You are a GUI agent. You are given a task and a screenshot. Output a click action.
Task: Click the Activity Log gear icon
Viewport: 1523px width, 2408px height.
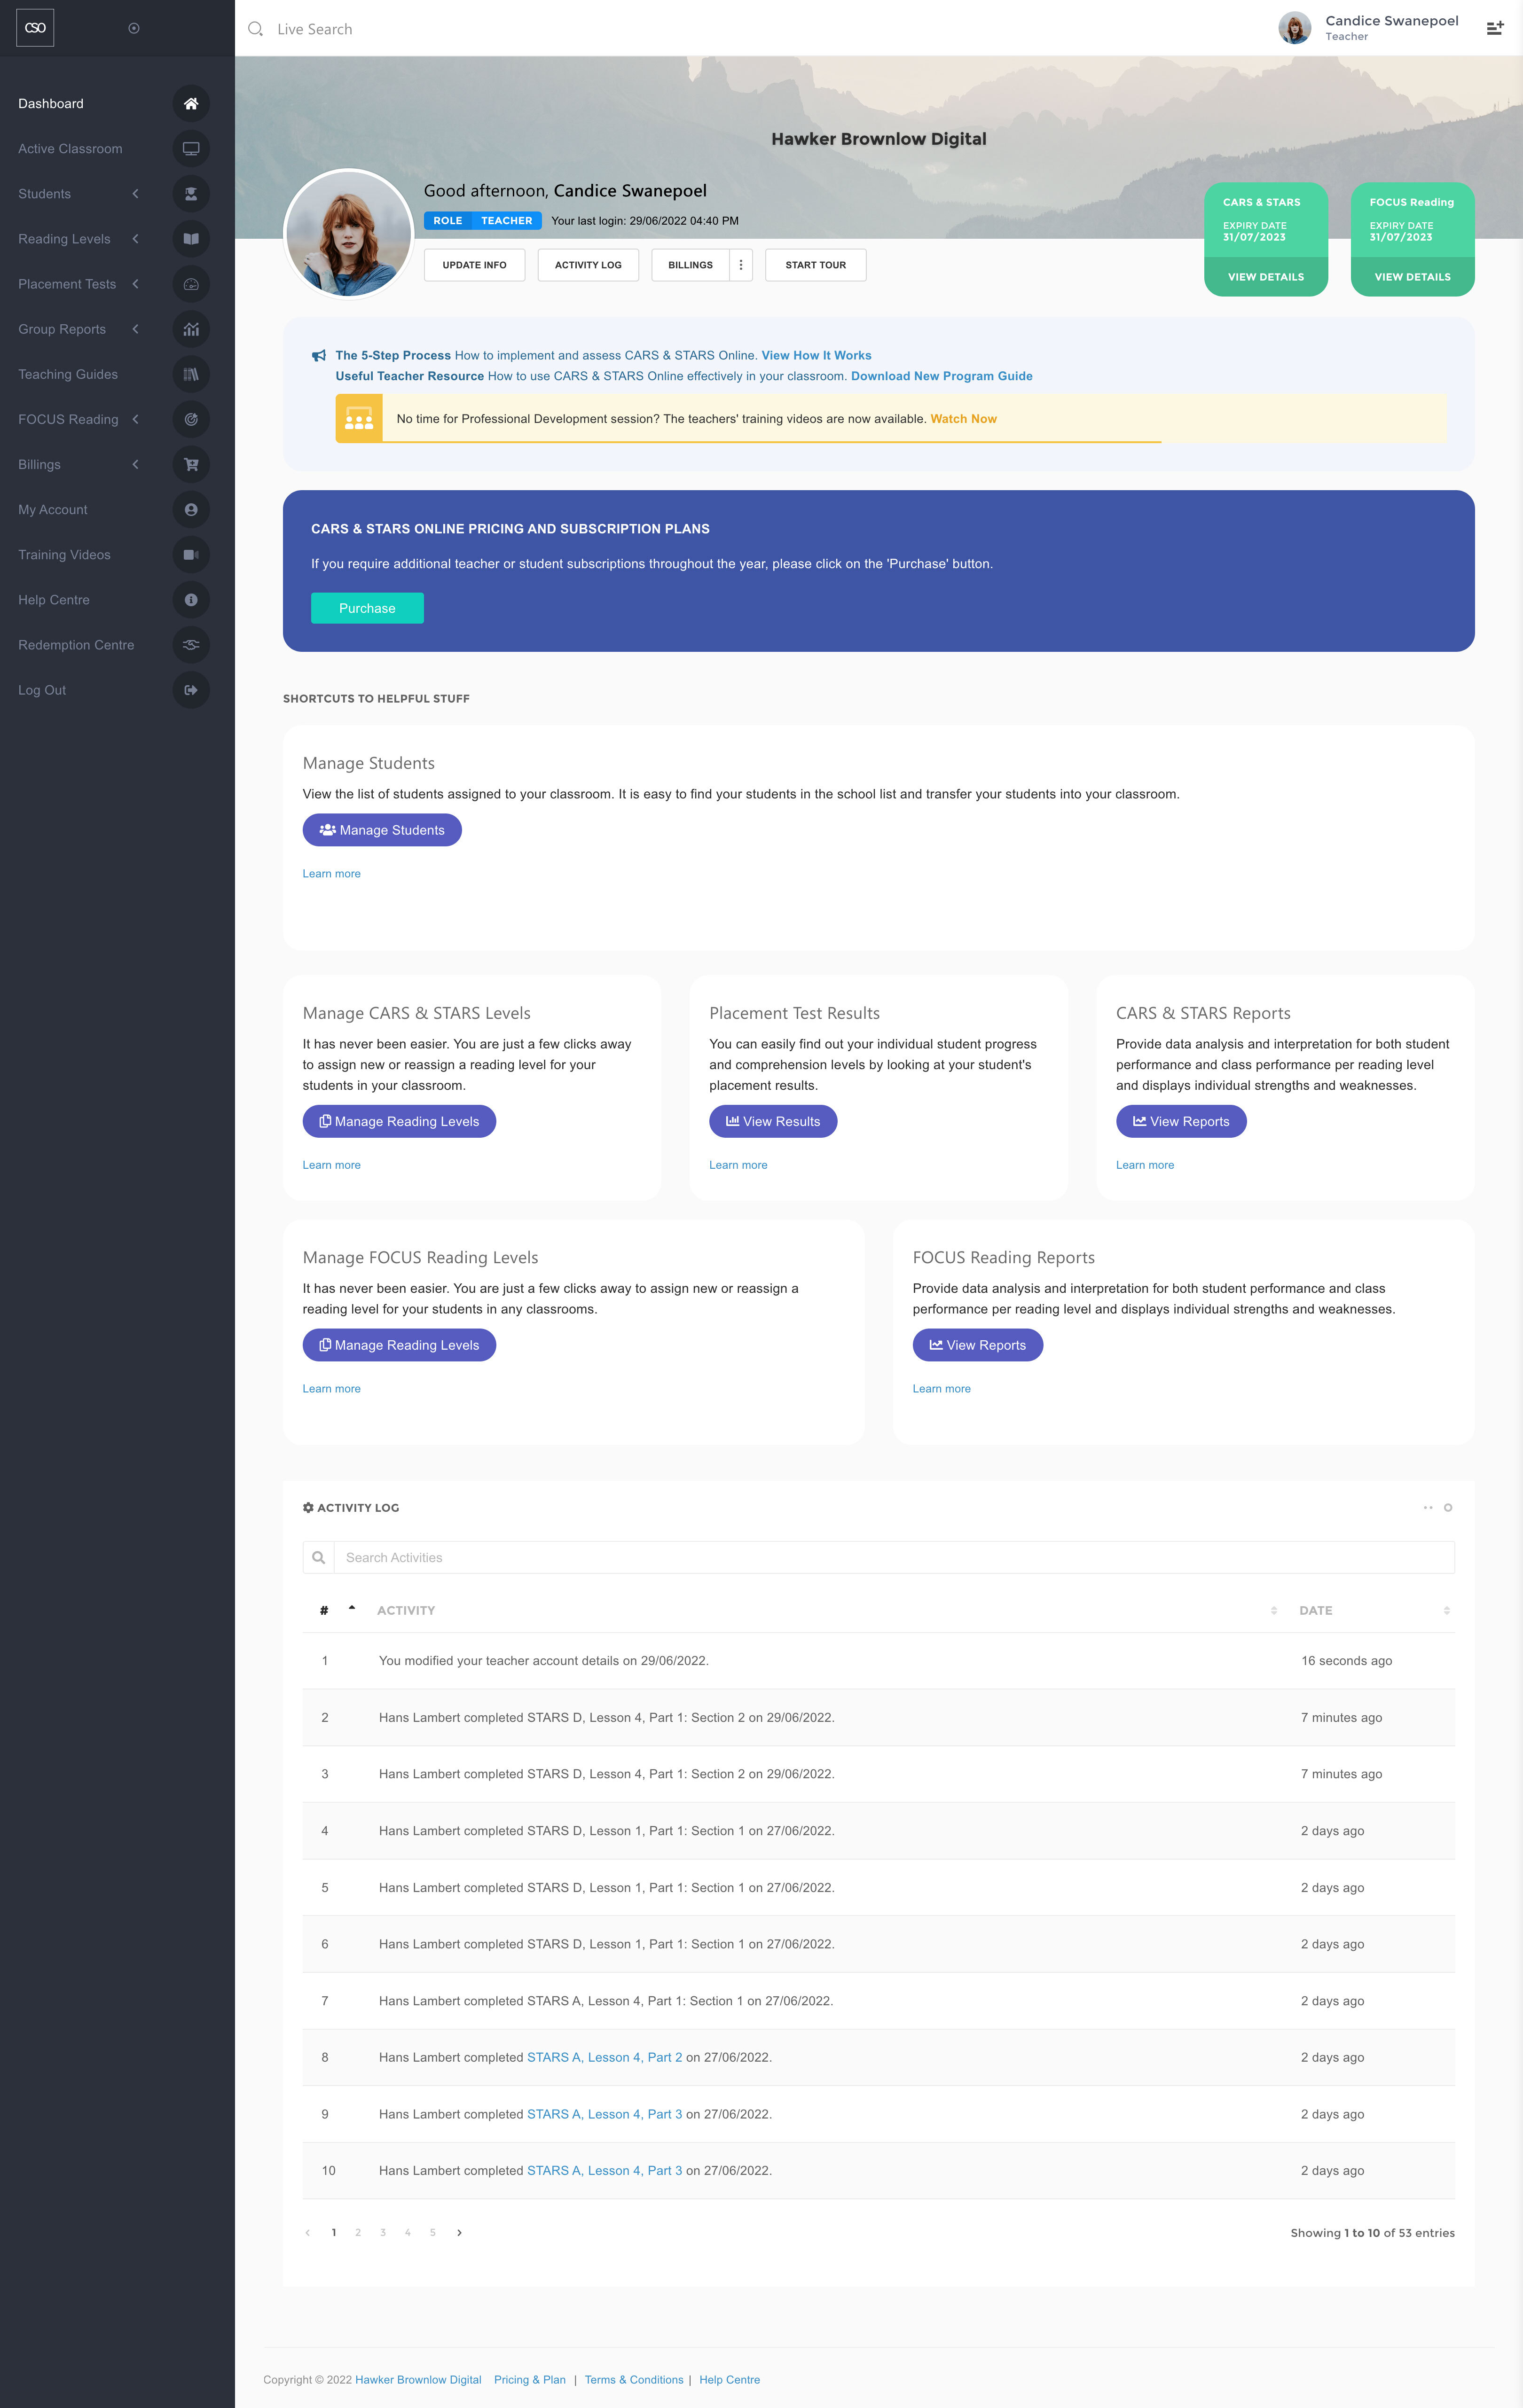coord(308,1507)
